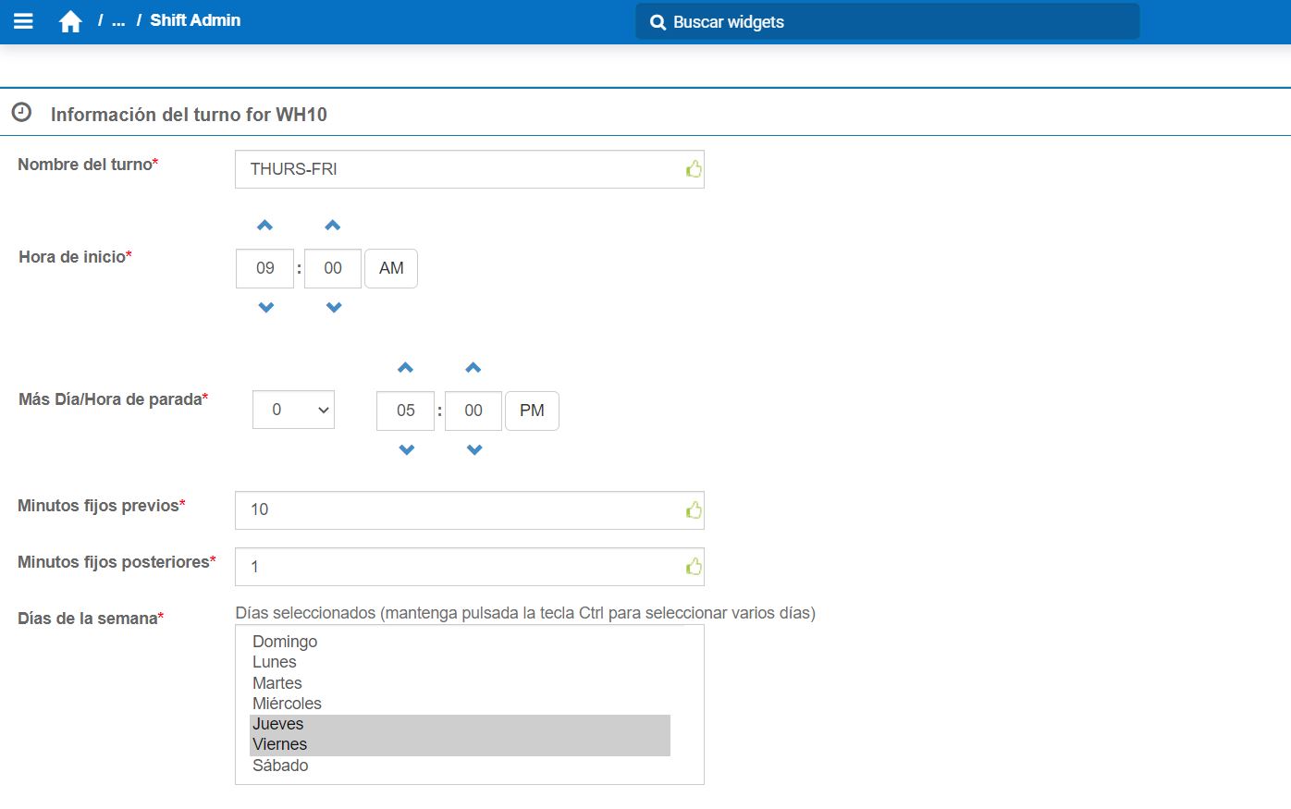Click the Shift Admin breadcrumb

click(x=195, y=20)
